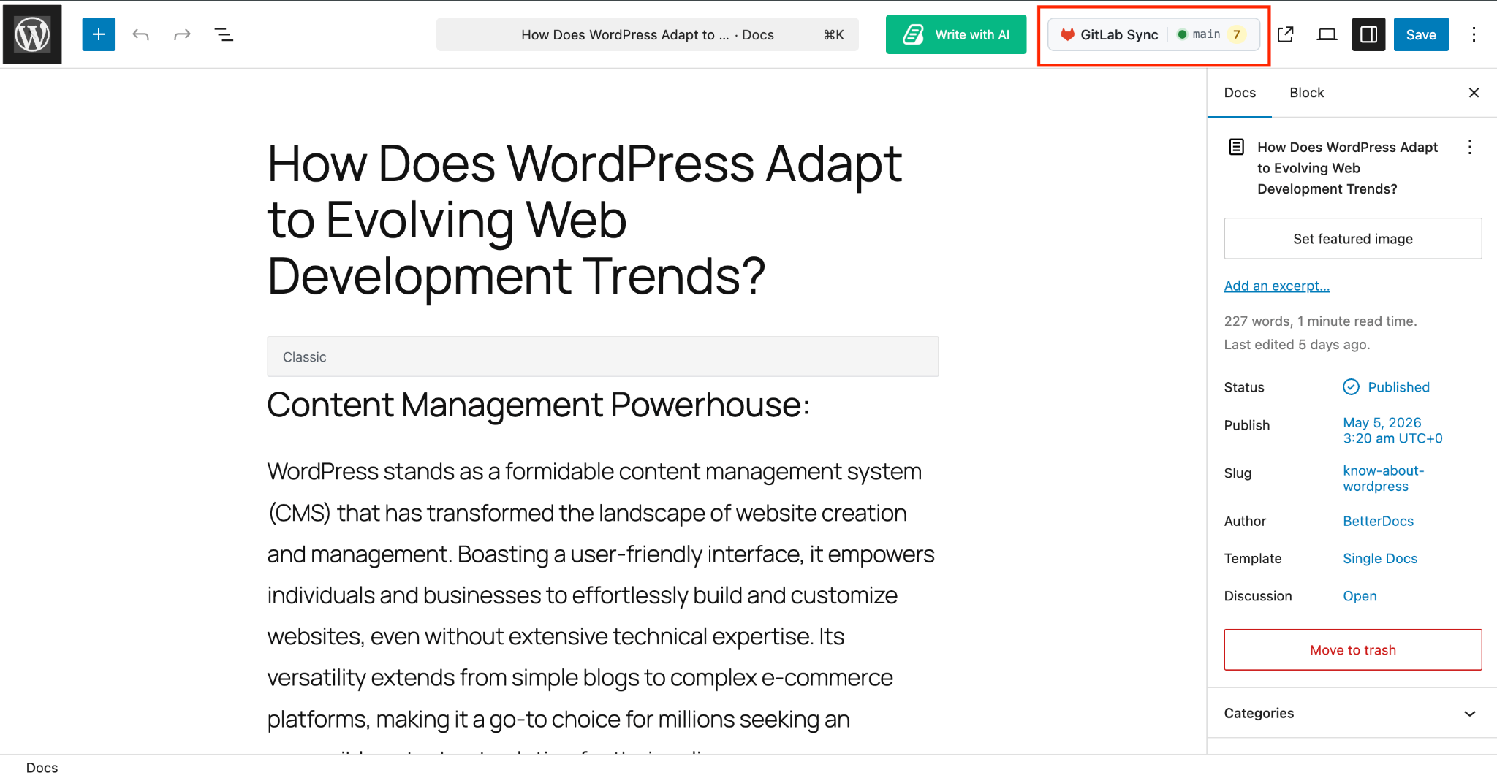Image resolution: width=1497 pixels, height=778 pixels.
Task: Expand the Categories panel
Action: pyautogui.click(x=1351, y=713)
